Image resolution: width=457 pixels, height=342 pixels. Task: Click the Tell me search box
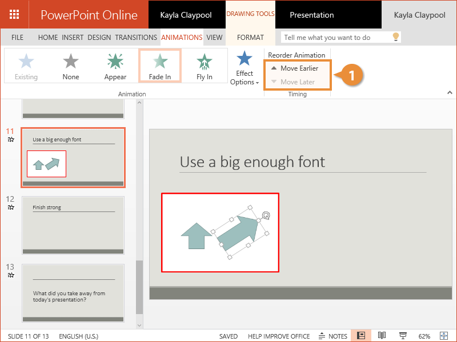(335, 38)
